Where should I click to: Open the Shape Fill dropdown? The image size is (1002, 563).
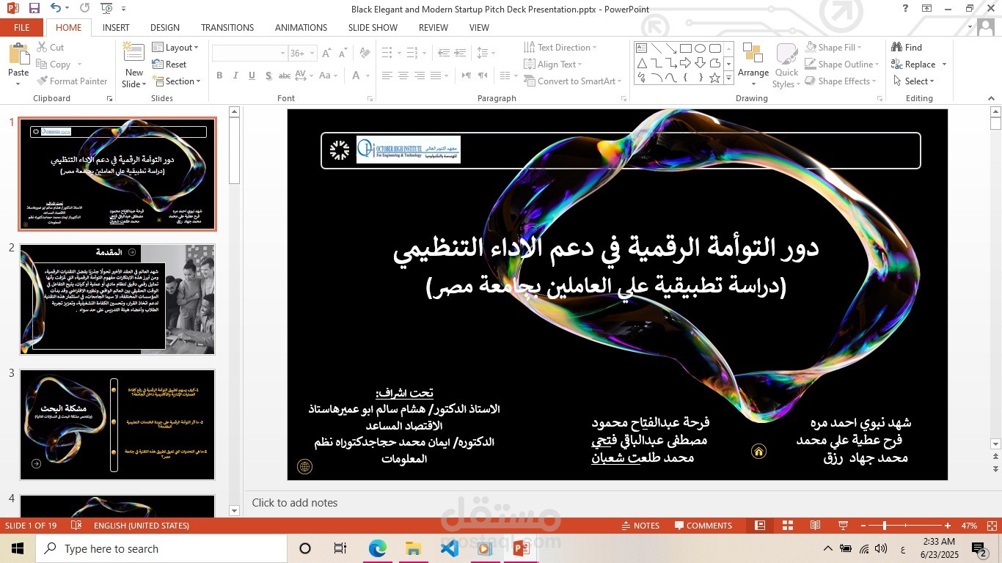(x=834, y=47)
